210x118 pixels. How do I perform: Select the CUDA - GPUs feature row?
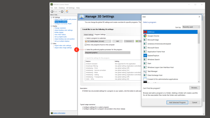[113, 79]
